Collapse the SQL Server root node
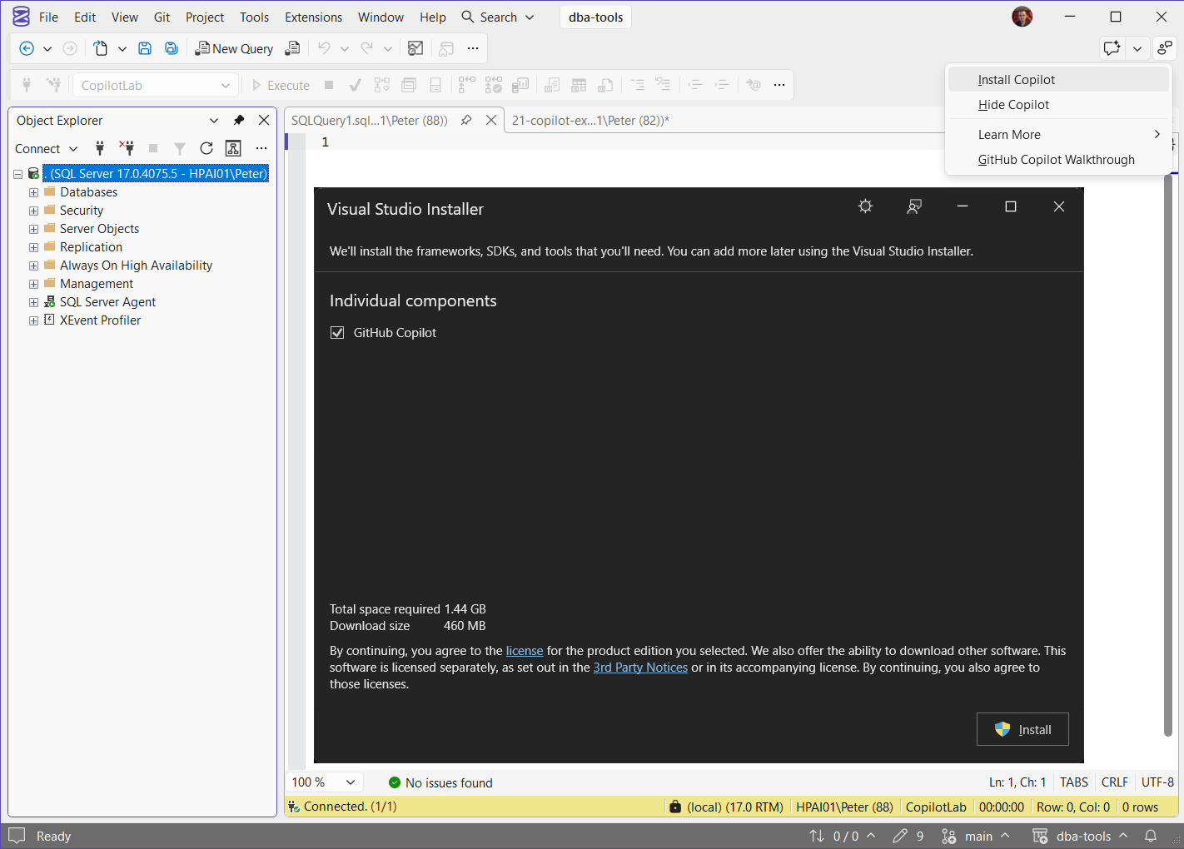Viewport: 1184px width, 849px height. pos(17,174)
